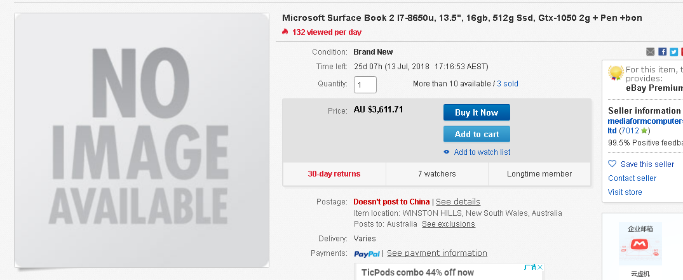The height and width of the screenshot is (280, 683).
Task: Open the 3 sold link
Action: pos(508,84)
